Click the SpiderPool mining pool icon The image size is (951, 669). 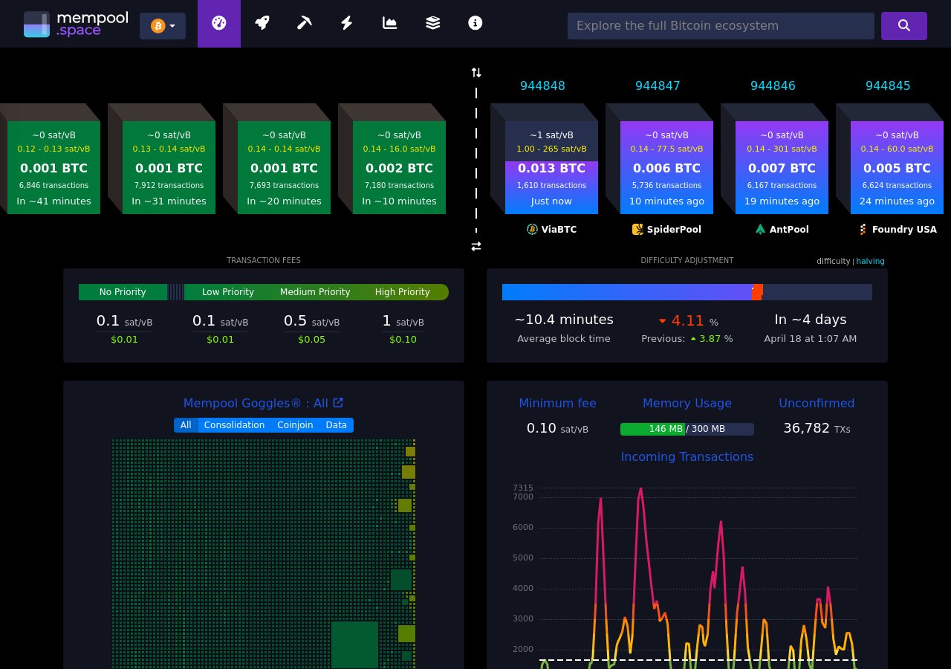637,230
